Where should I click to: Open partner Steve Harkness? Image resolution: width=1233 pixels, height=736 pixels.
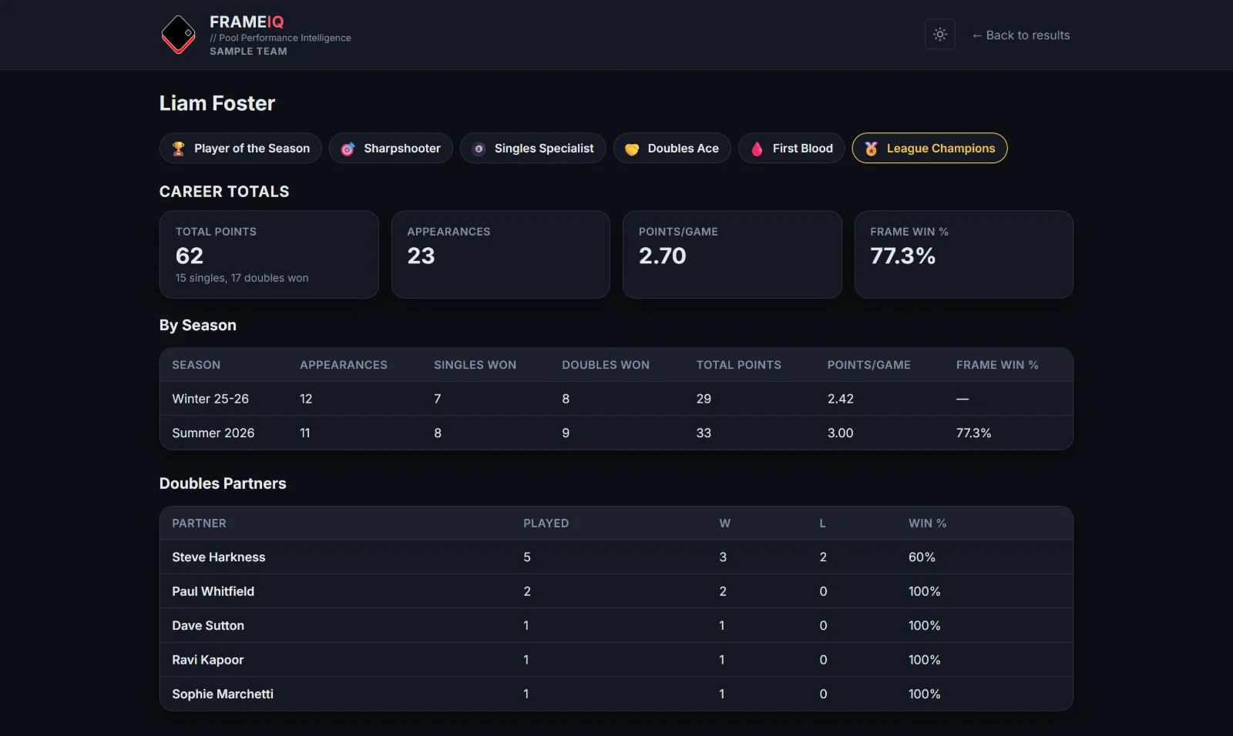(x=219, y=557)
